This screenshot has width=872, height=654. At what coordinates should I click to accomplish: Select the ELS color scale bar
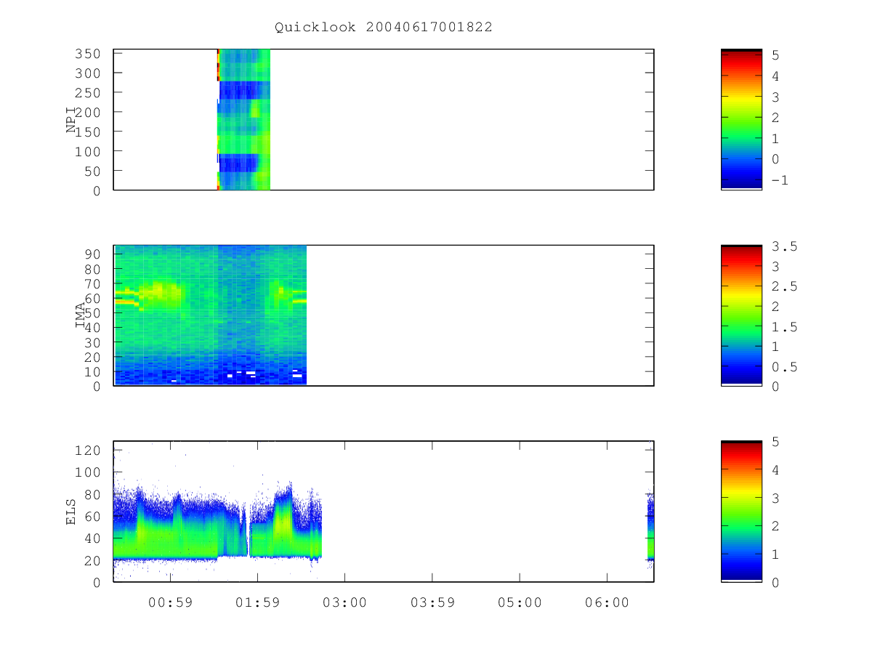[741, 511]
